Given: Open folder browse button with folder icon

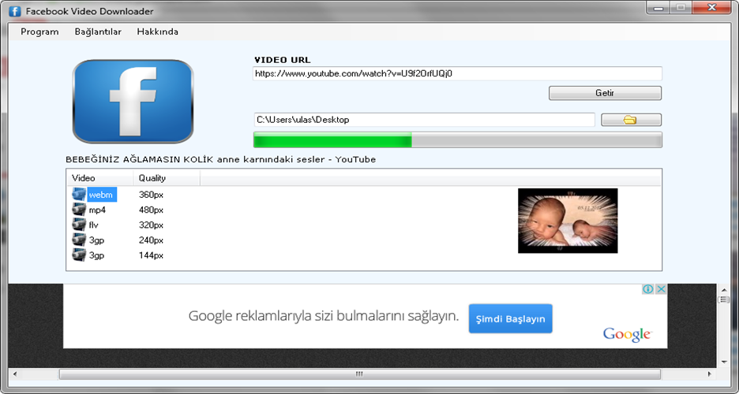Looking at the screenshot, I should 631,120.
